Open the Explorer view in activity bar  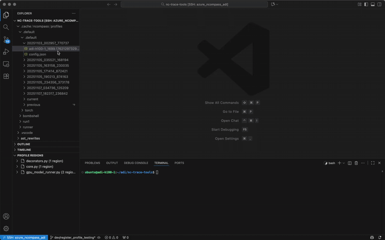(6, 15)
